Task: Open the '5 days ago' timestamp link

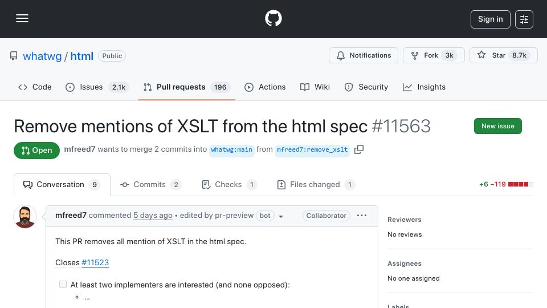Action: point(153,216)
